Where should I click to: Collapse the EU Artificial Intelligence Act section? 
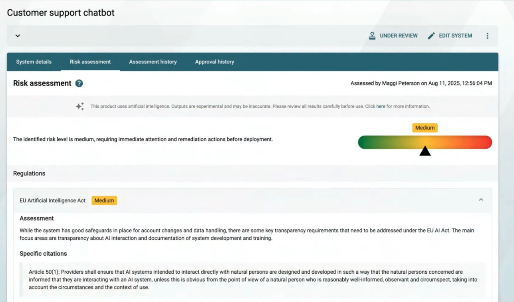click(481, 200)
